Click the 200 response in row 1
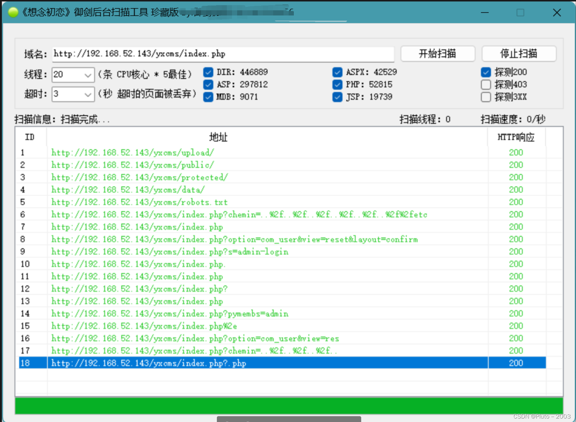This screenshot has height=422, width=576. tap(516, 152)
